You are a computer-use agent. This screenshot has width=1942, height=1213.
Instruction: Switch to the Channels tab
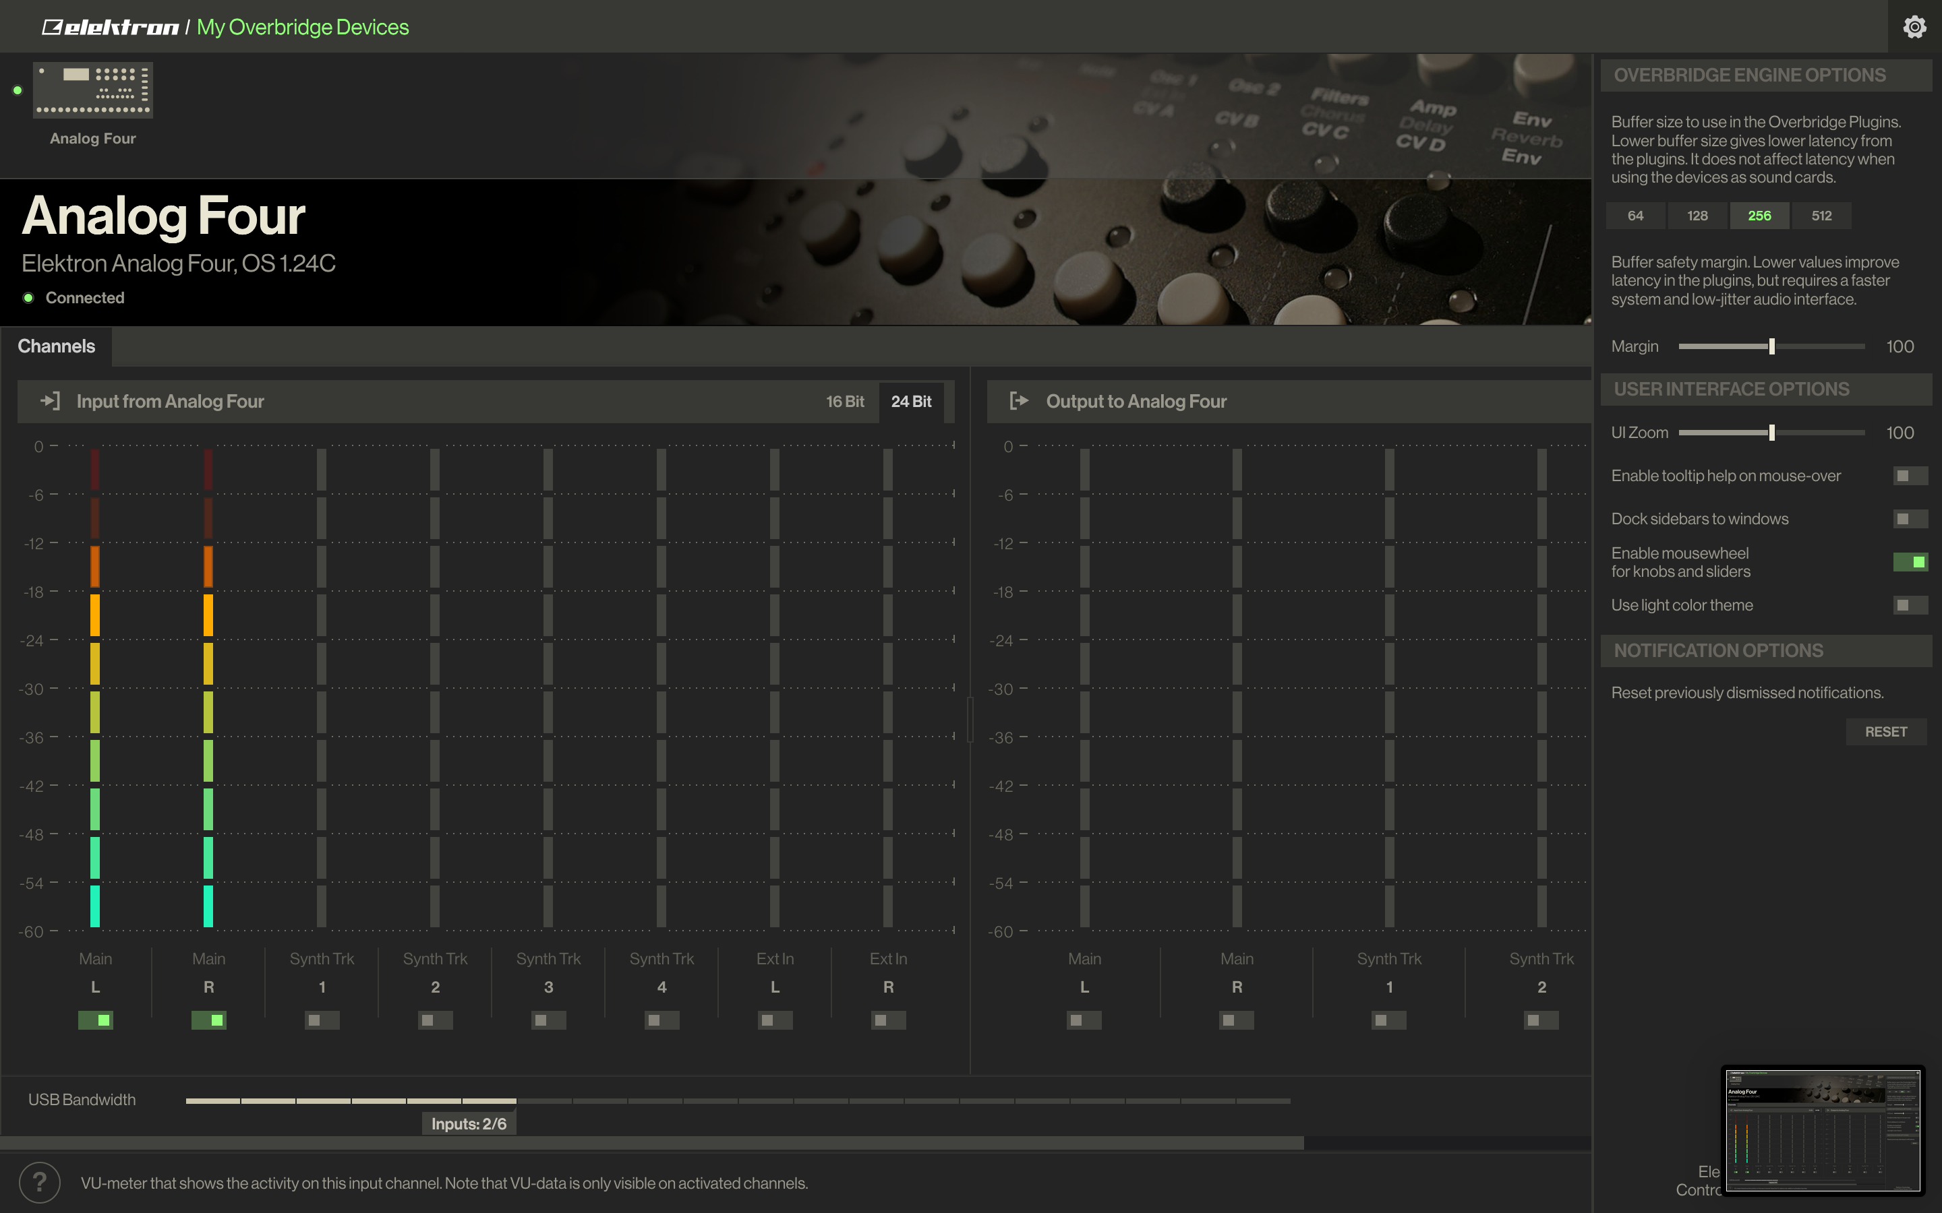point(56,346)
